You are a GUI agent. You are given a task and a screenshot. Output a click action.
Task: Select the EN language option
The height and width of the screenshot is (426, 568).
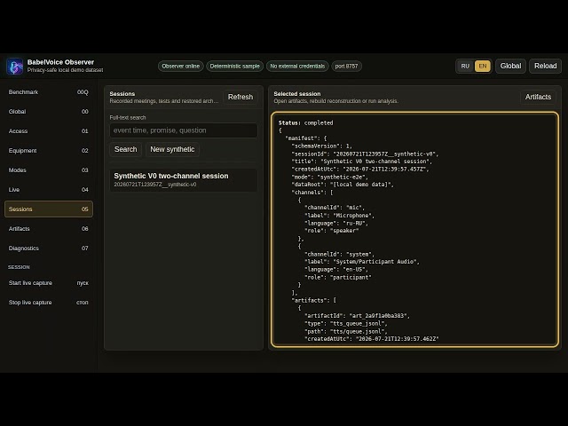point(483,66)
